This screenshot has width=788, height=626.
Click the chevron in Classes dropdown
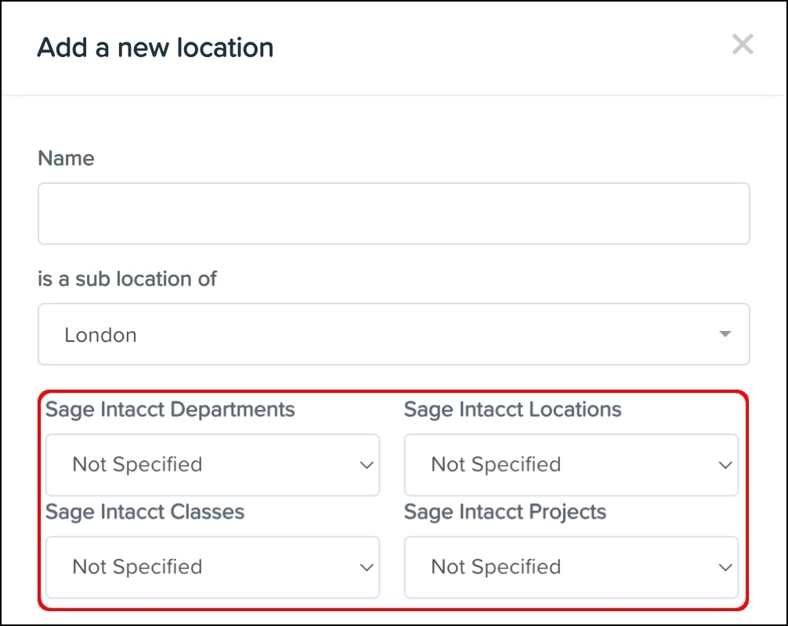pos(366,568)
